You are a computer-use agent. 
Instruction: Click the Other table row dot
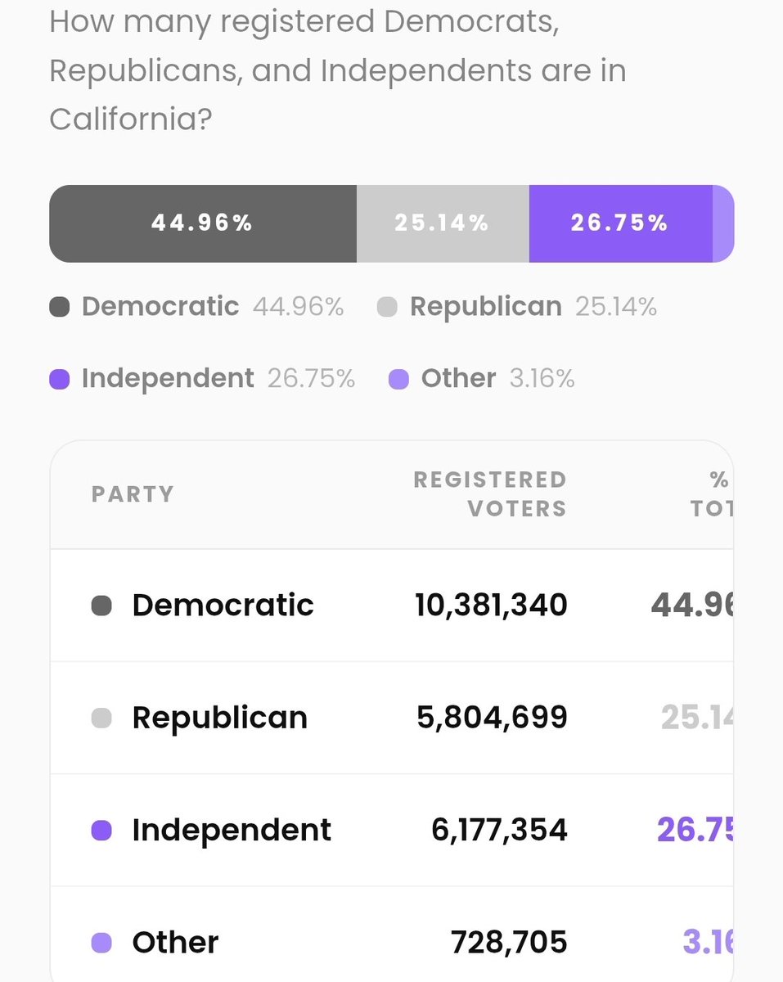[101, 943]
